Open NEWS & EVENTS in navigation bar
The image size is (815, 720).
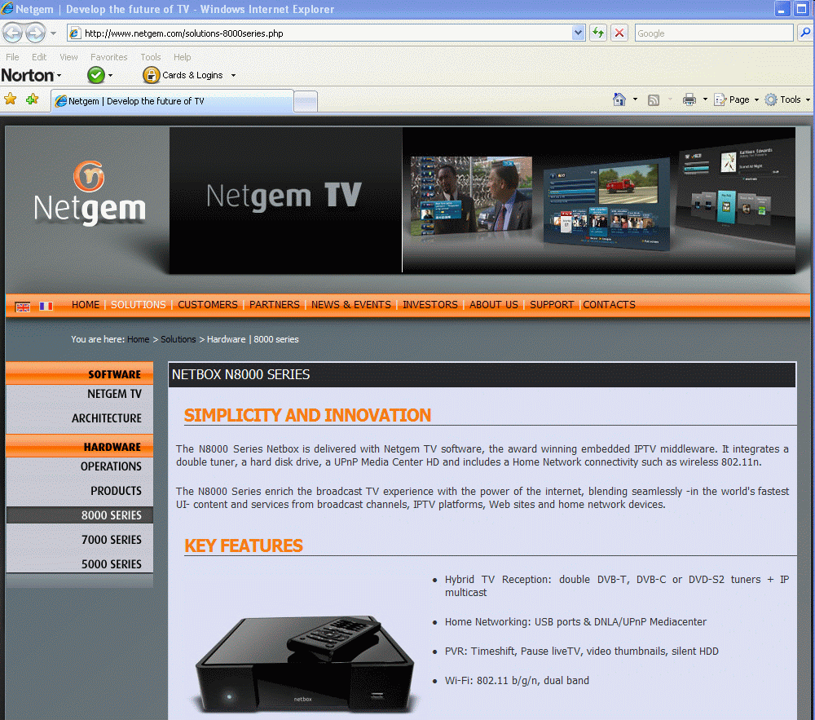(x=350, y=305)
